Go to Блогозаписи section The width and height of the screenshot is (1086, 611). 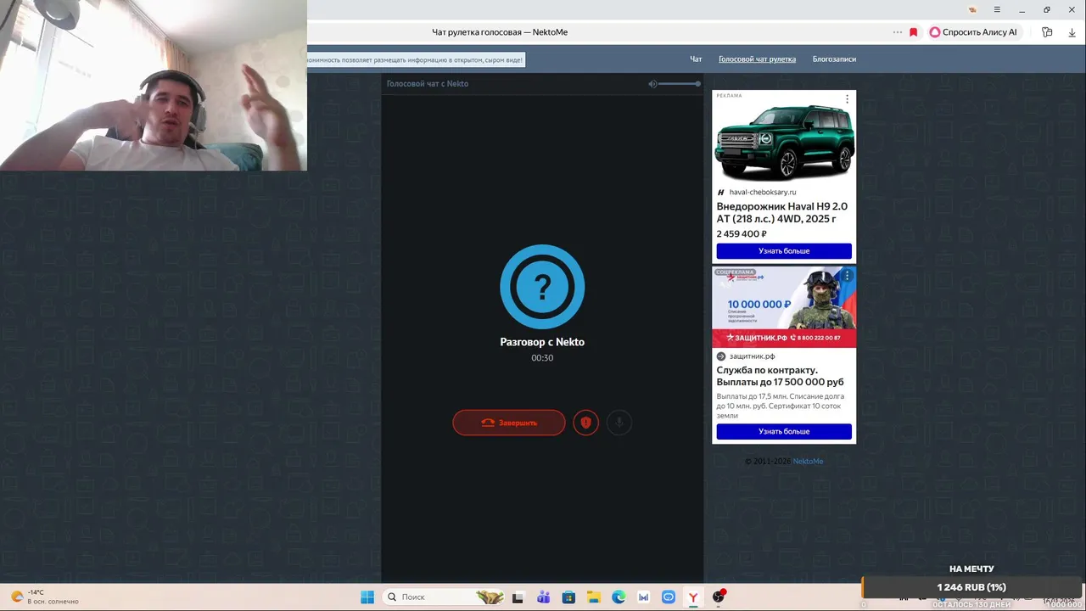tap(834, 59)
